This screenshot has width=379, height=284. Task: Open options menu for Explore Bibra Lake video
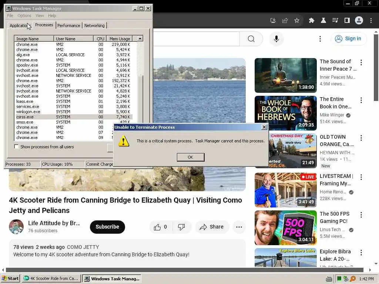click(x=361, y=253)
